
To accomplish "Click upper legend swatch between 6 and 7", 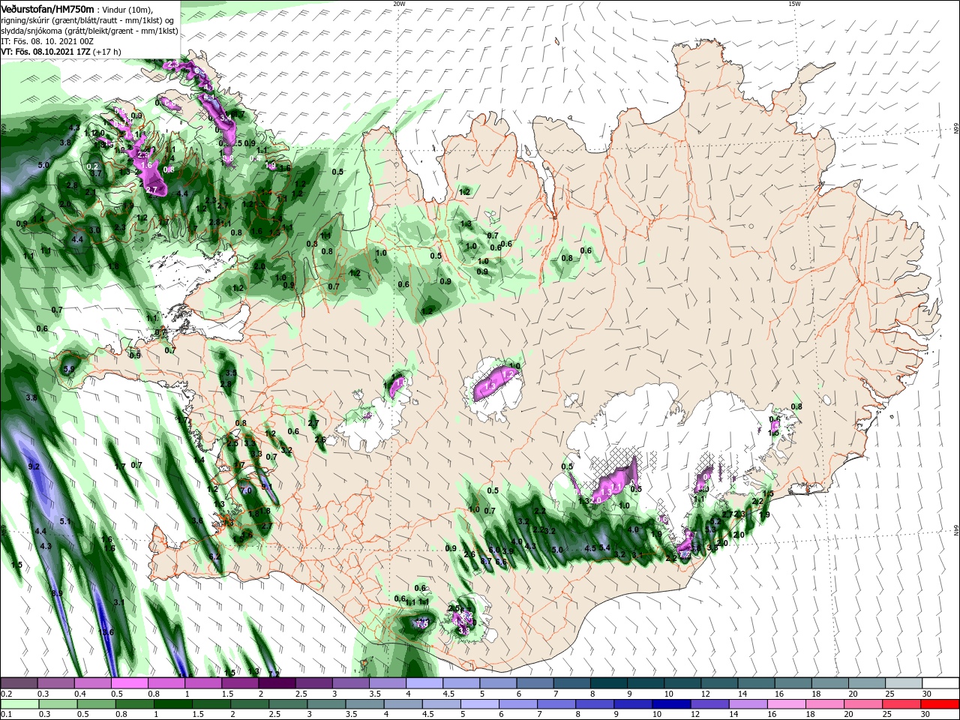I will click(535, 682).
